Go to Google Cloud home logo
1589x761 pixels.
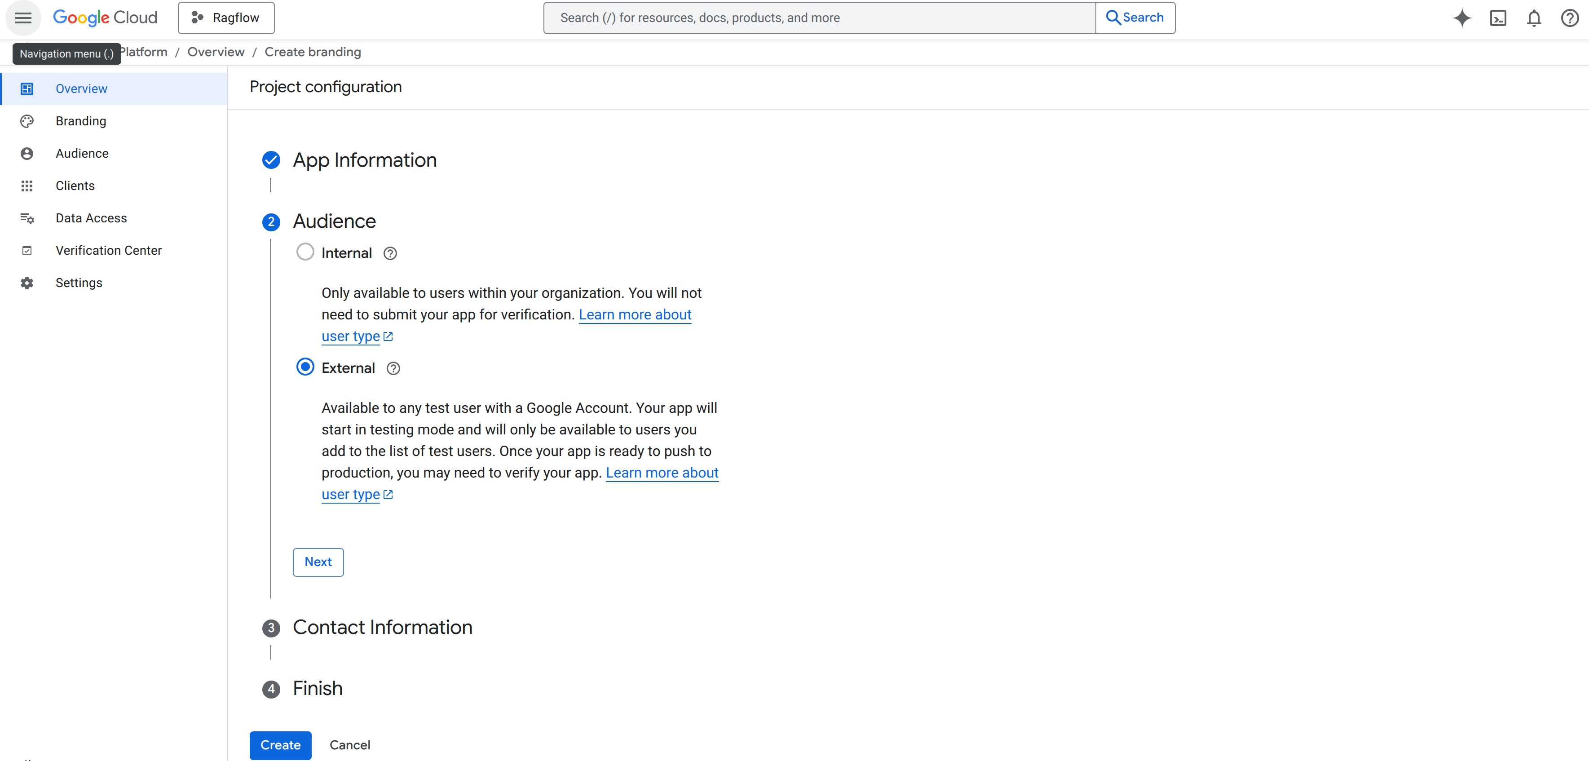[x=105, y=18]
